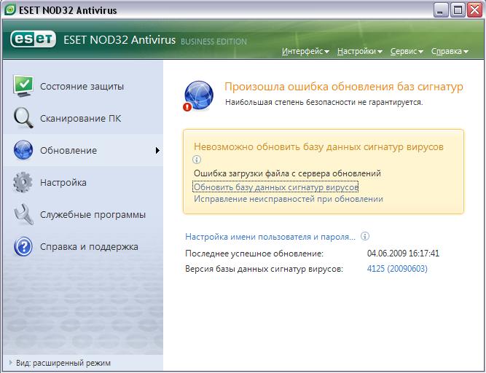Open Исправление неисправностей при обновлении link
486x373 pixels.
[x=289, y=199]
